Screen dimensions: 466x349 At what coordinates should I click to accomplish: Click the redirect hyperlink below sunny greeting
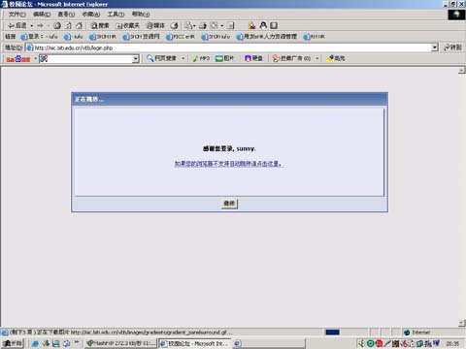(x=228, y=164)
